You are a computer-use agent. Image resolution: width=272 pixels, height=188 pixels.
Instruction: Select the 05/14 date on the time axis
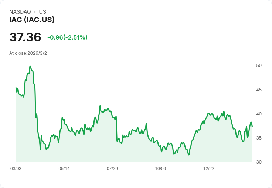tap(64, 169)
